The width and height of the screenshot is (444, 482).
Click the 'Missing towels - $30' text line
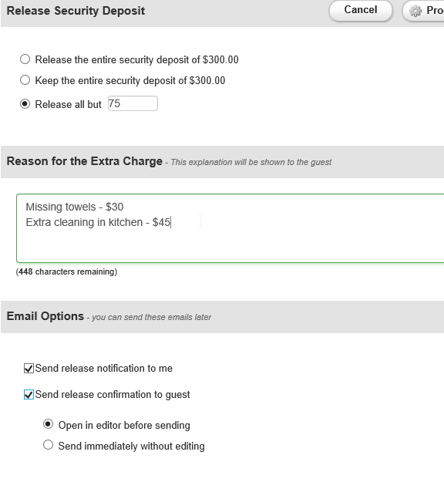coord(75,207)
